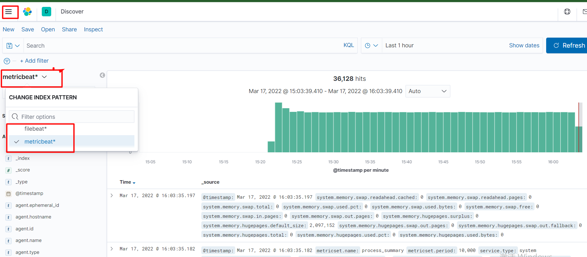
Task: Toggle the KQL query language switch
Action: [349, 45]
